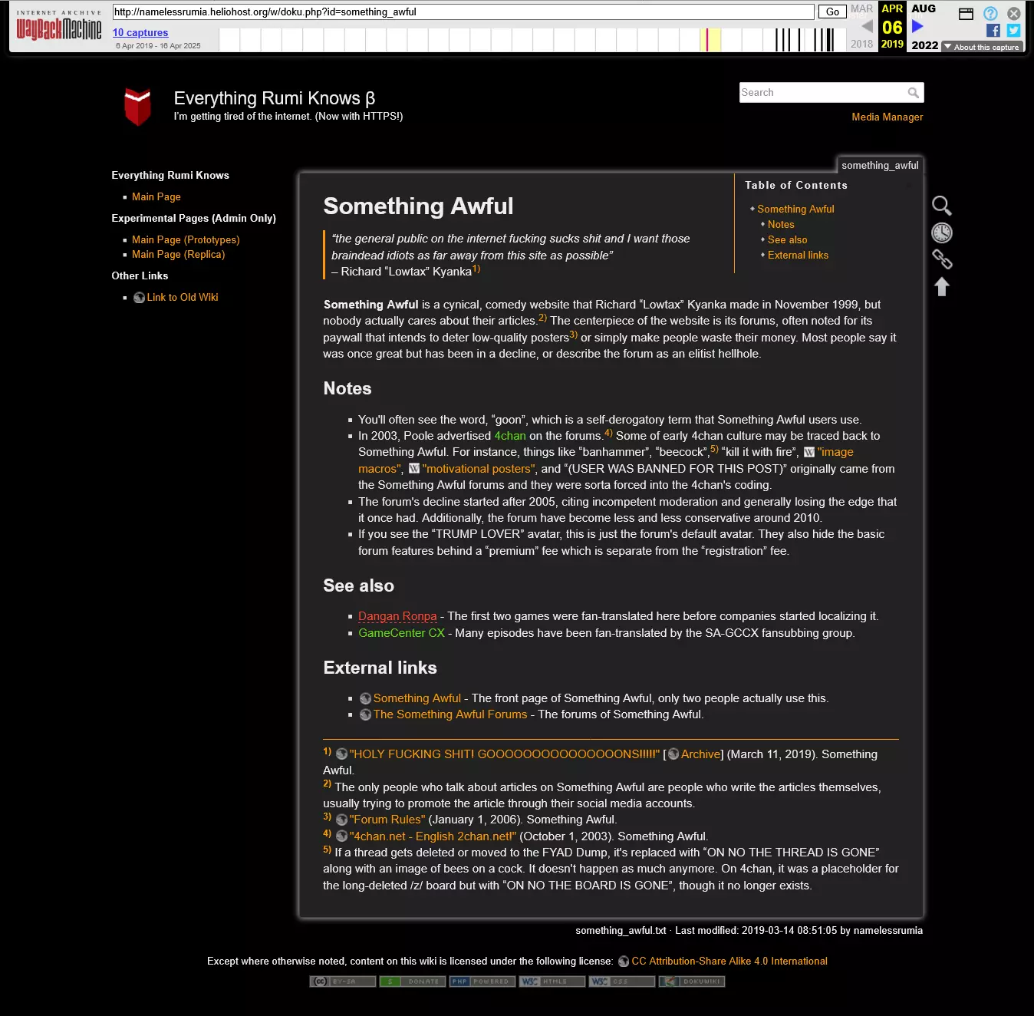Viewport: 1034px width, 1016px height.
Task: Open the W3C CSS badge
Action: tap(622, 981)
